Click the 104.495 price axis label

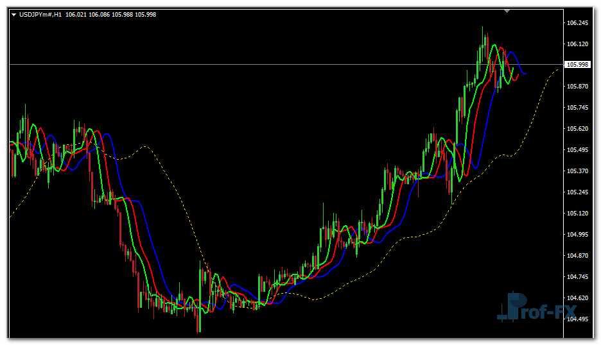click(578, 319)
